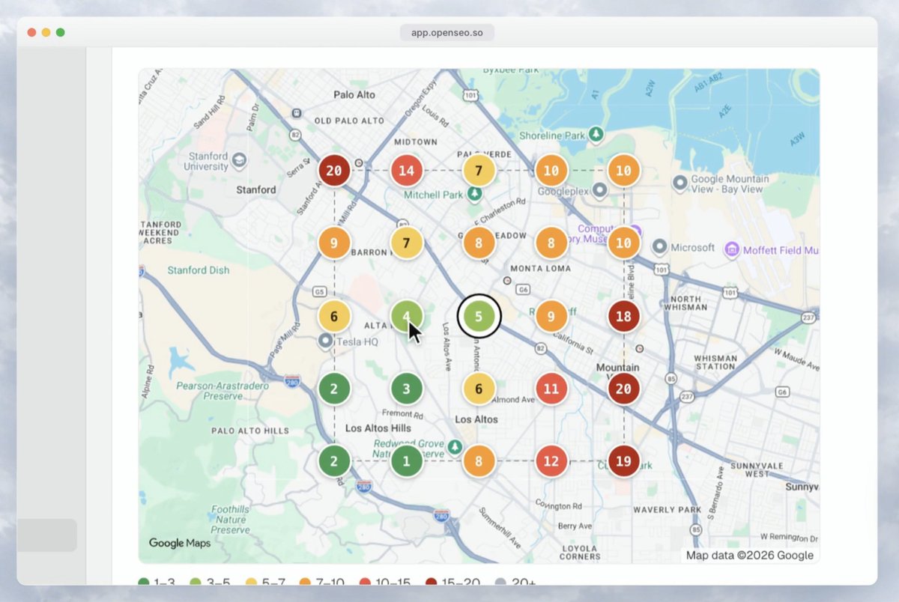Click the Los Altos Hills label

tap(378, 428)
